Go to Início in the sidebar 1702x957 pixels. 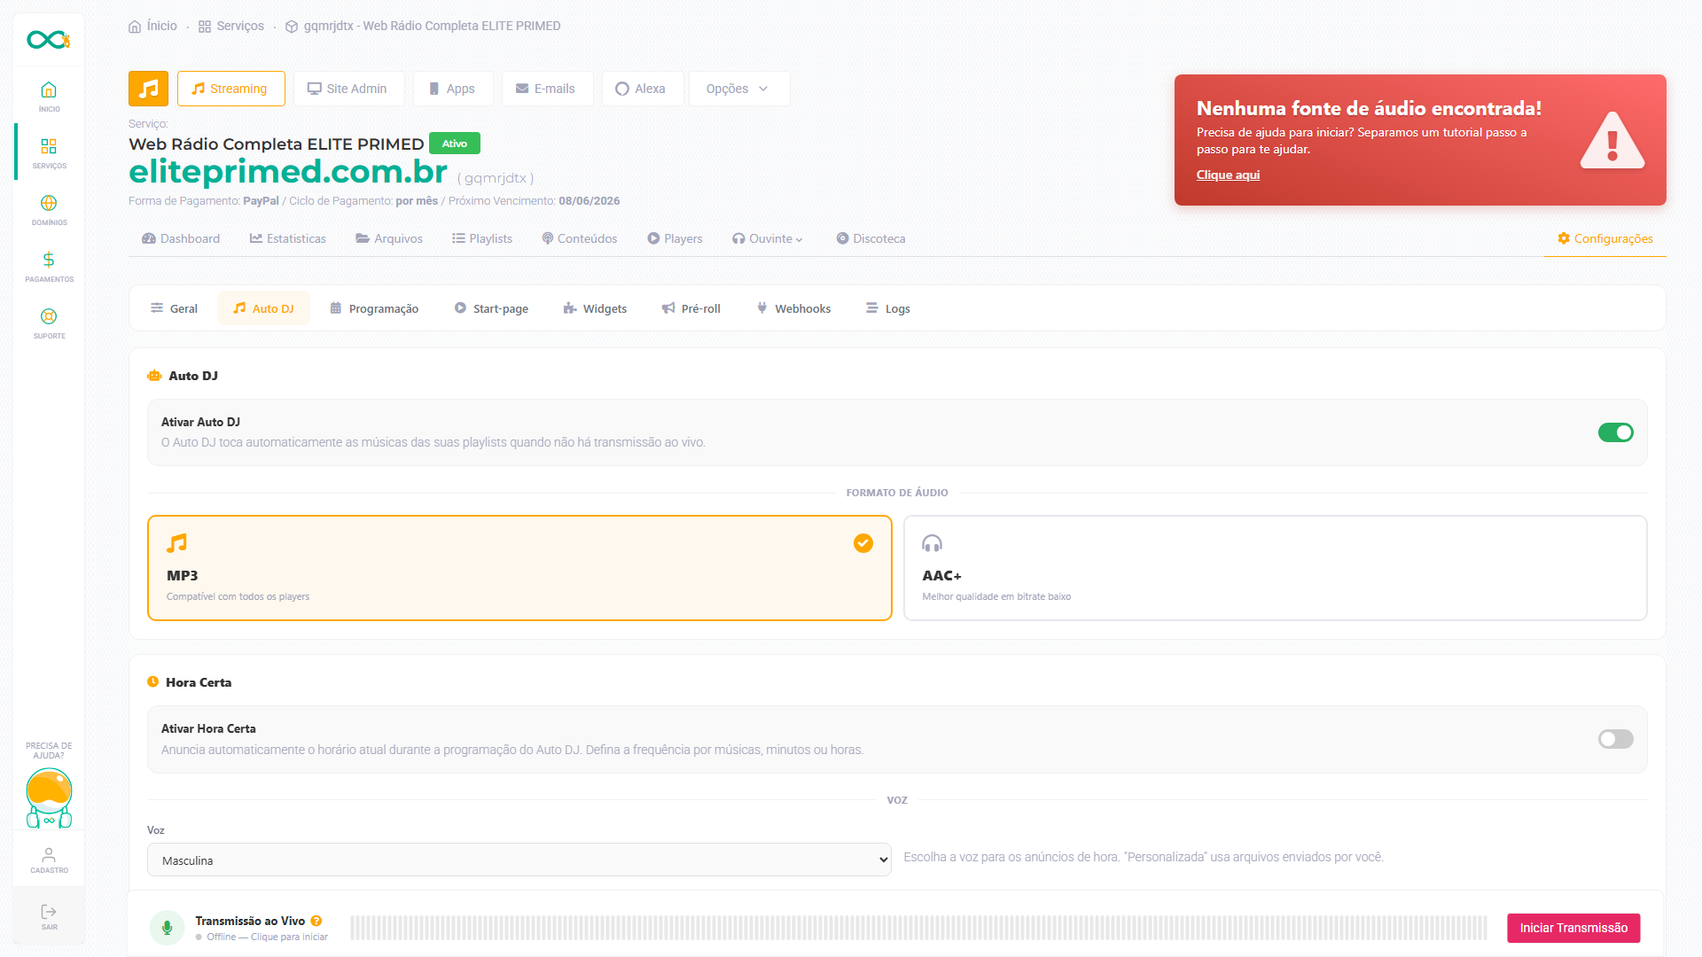[49, 97]
